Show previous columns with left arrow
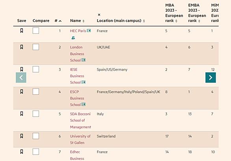The height and width of the screenshot is (161, 231). point(21,77)
